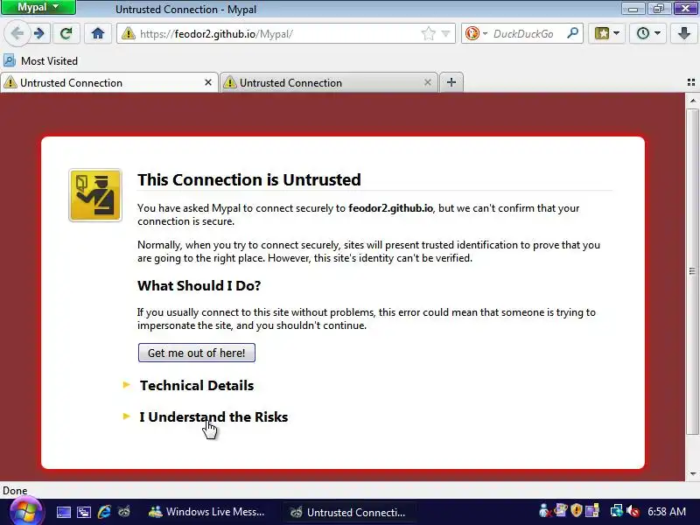Click Show Desktop in quick launch
The width and height of the screenshot is (700, 525).
pyautogui.click(x=63, y=512)
